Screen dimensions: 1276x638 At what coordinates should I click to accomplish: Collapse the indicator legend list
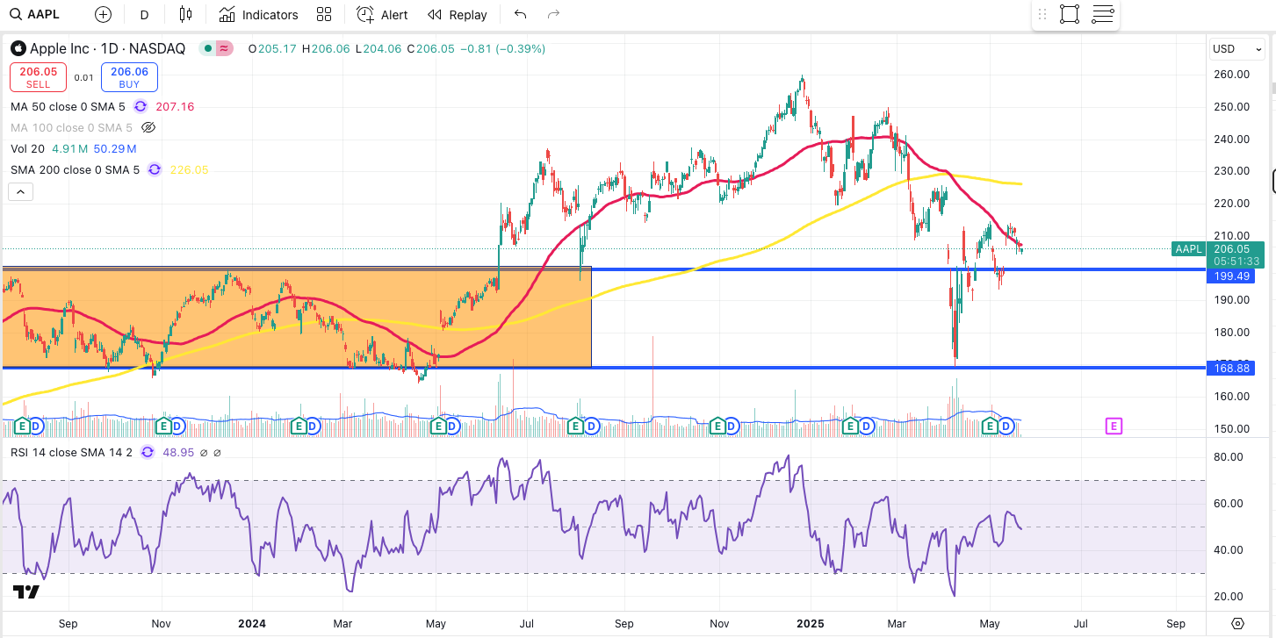[x=20, y=191]
